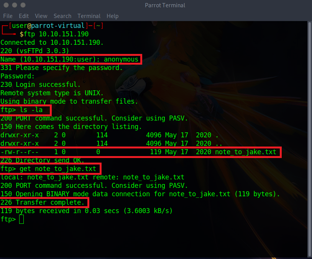312x259 pixels.
Task: Click the directory entry ending with double dots
Action: pos(111,143)
